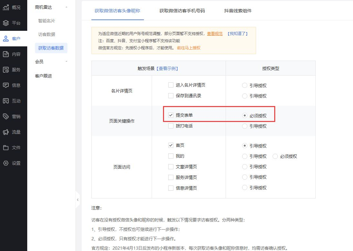This screenshot has width=353, height=251.
Task: Select 必须授权 radio for 提交表单
Action: 245,115
